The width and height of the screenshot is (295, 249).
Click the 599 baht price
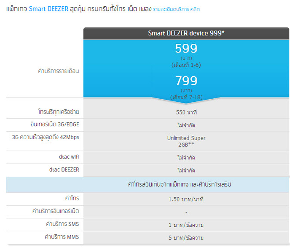pos(186,49)
